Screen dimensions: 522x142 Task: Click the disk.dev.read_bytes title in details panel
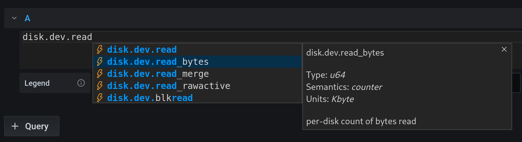(345, 53)
